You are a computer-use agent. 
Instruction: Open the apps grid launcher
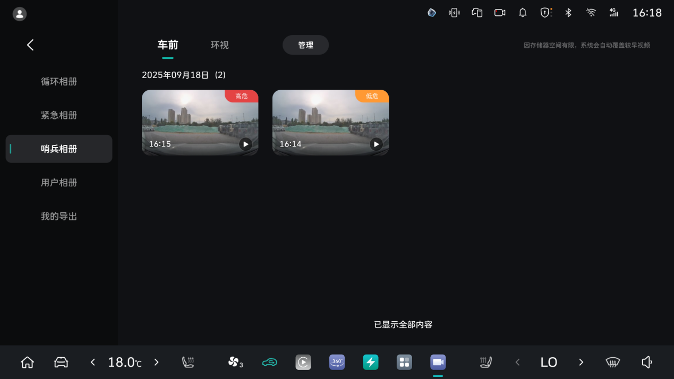coord(404,362)
